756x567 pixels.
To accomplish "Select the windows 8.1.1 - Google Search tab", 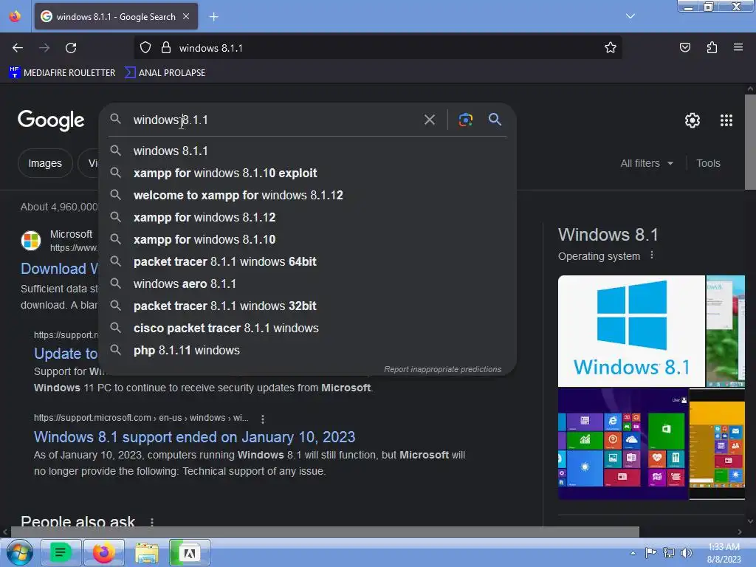I will (116, 16).
